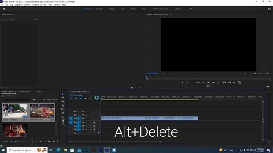Go to In point in Program monitor
The height and width of the screenshot is (153, 273).
[198, 82]
